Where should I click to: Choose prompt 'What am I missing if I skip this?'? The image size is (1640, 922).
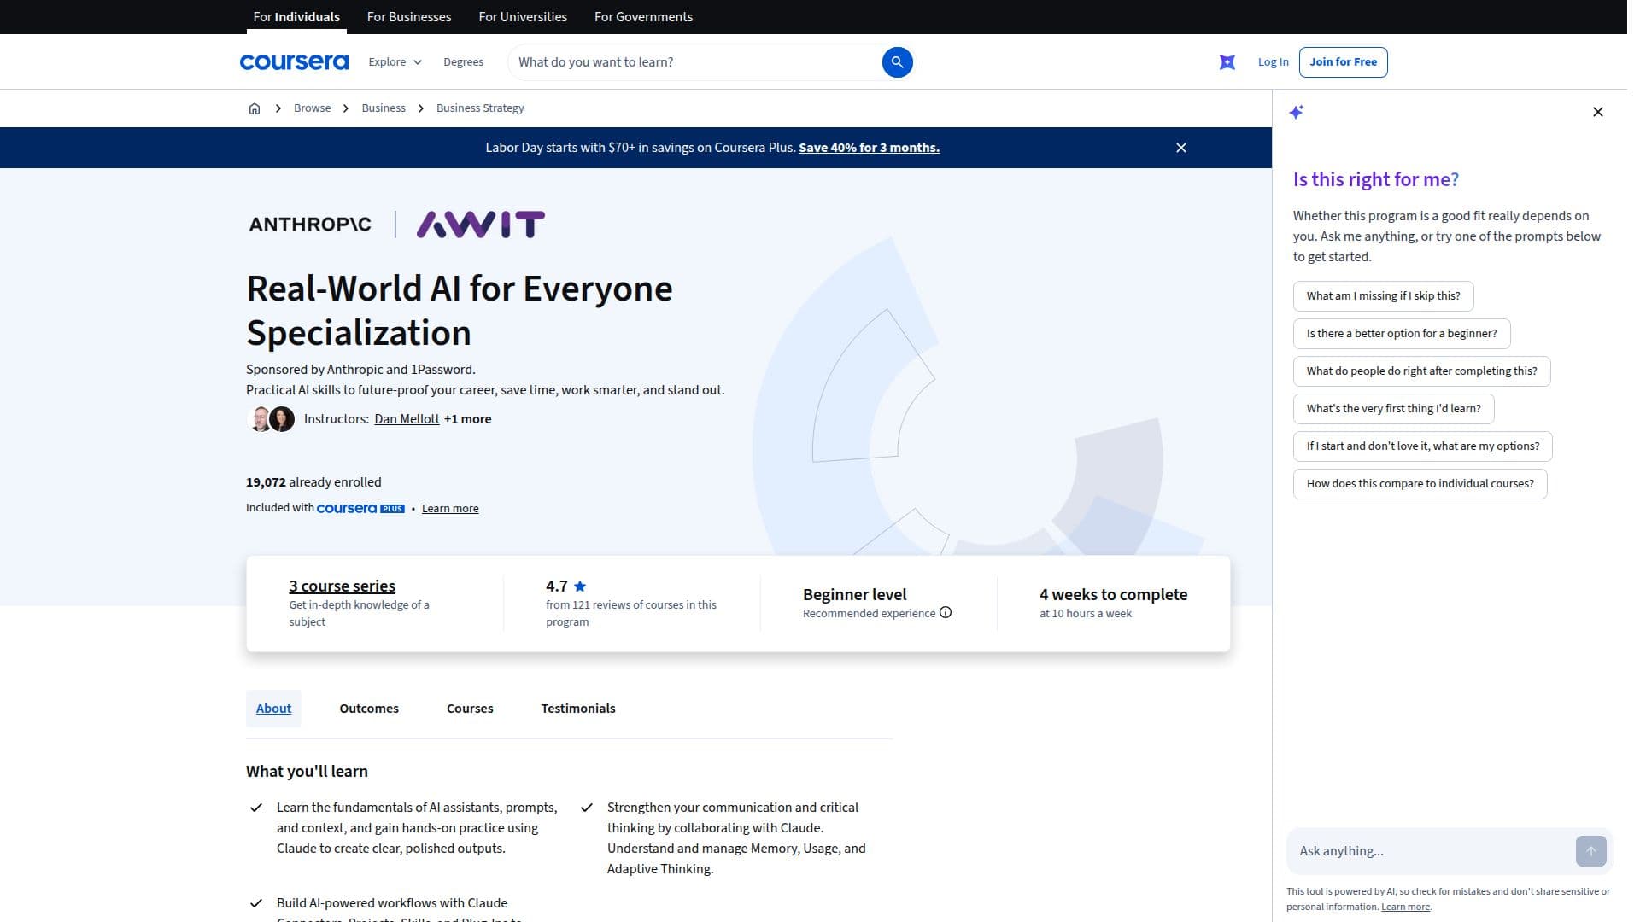[1383, 296]
